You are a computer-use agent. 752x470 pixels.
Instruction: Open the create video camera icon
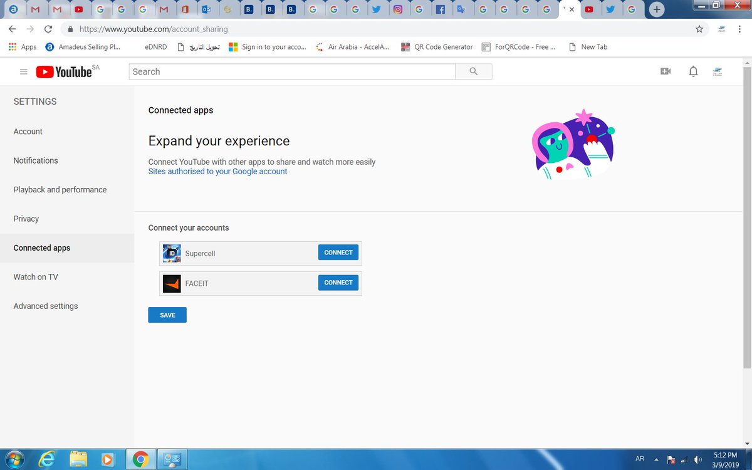click(x=666, y=71)
